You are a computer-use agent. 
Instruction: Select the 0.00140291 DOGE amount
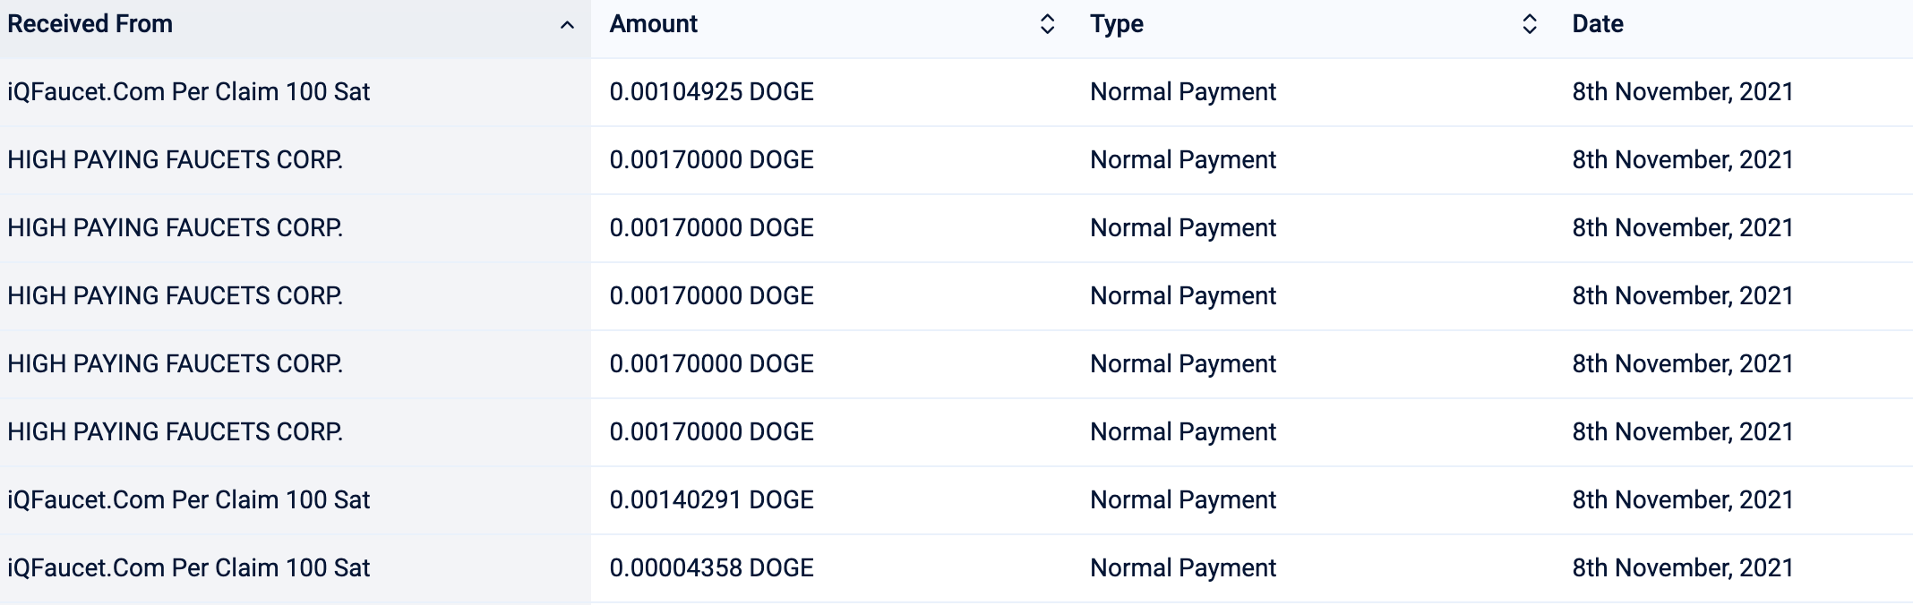point(711,500)
